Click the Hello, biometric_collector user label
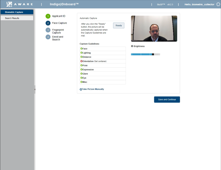Screen dimensions: 221x170 199,4
